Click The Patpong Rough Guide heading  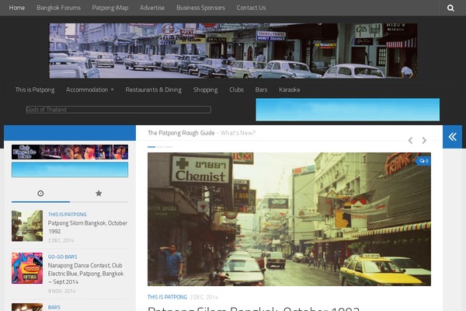[x=181, y=133]
